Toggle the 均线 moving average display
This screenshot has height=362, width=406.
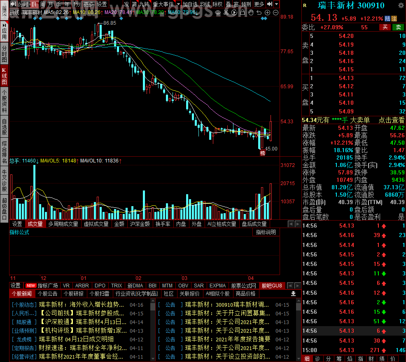click(x=205, y=4)
